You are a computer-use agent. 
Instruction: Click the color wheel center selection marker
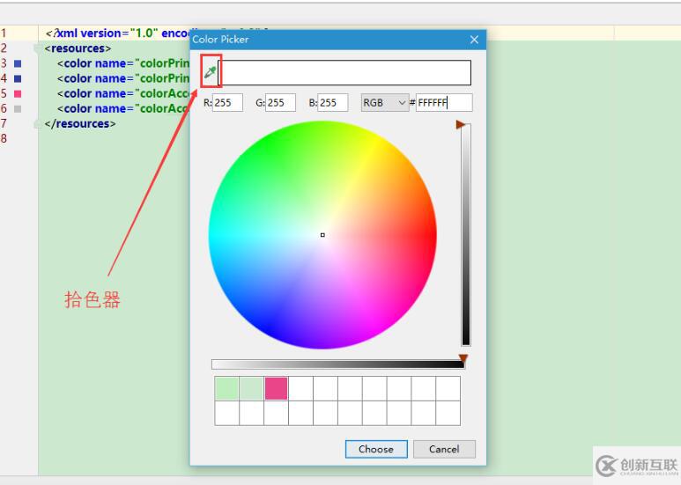coord(322,235)
